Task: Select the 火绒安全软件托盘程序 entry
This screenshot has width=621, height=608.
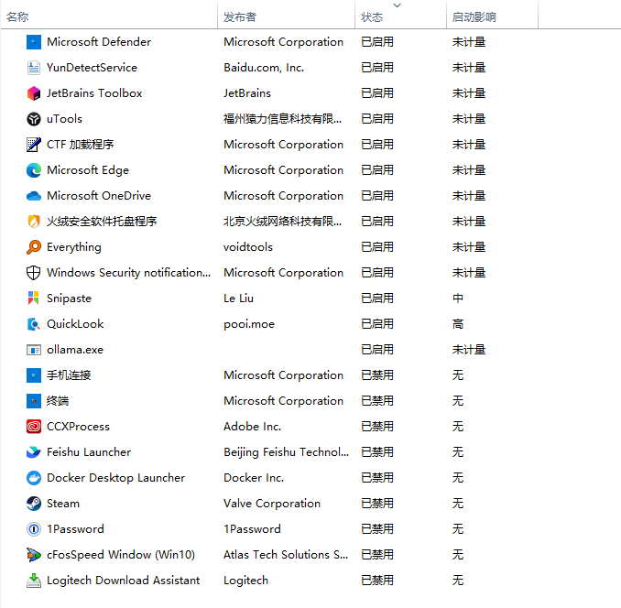Action: pyautogui.click(x=102, y=222)
